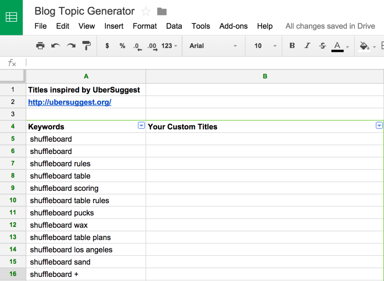Screen dimensions: 384x281
Task: Select the shuffleboard + cell
Action: [x=86, y=274]
